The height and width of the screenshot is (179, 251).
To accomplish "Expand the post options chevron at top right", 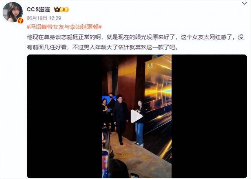I will tap(244, 3).
